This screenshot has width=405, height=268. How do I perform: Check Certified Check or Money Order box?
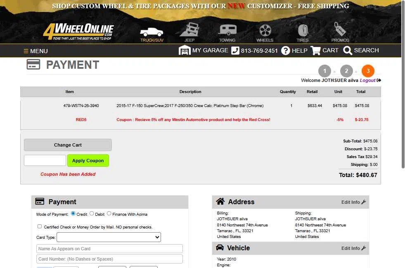pyautogui.click(x=40, y=226)
